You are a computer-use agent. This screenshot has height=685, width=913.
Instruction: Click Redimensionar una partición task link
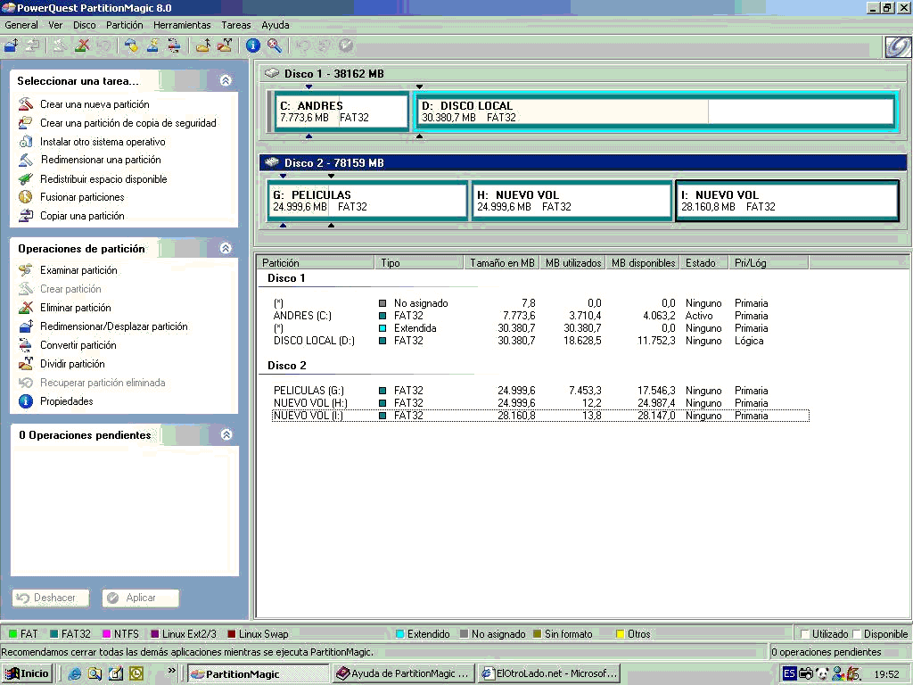[101, 160]
